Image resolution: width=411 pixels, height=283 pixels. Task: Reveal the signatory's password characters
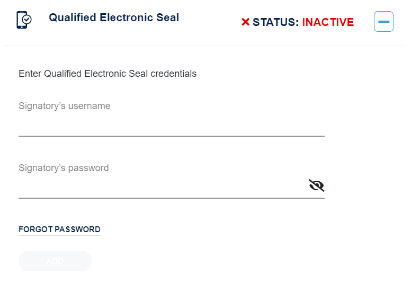click(x=316, y=185)
